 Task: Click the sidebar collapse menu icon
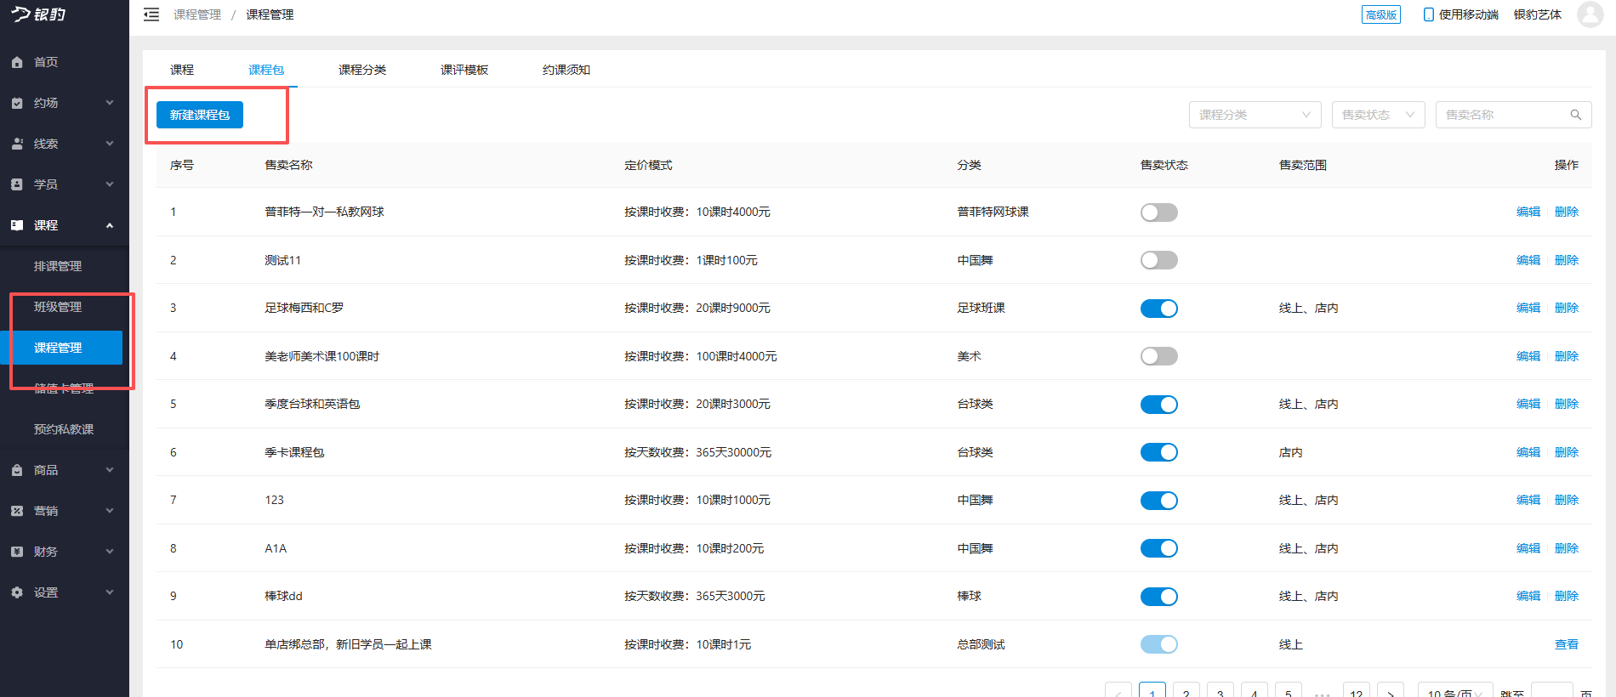pyautogui.click(x=151, y=14)
